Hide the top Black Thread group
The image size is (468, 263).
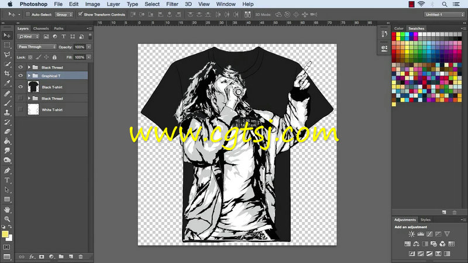[20, 67]
